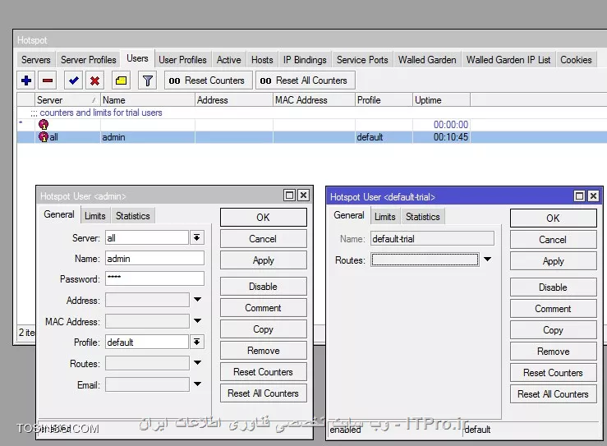The image size is (607, 446).
Task: Open the IP Bindings tab
Action: 305,60
